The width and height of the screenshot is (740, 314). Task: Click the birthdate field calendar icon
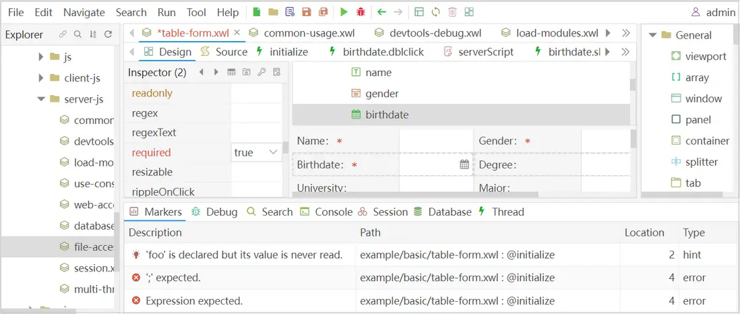tap(464, 164)
